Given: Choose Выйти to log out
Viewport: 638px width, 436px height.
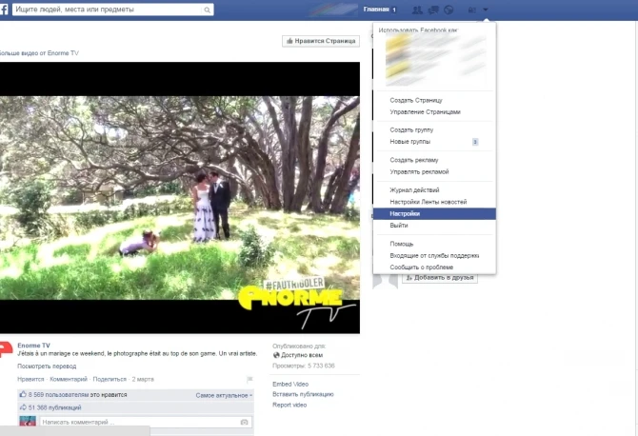Looking at the screenshot, I should 398,226.
